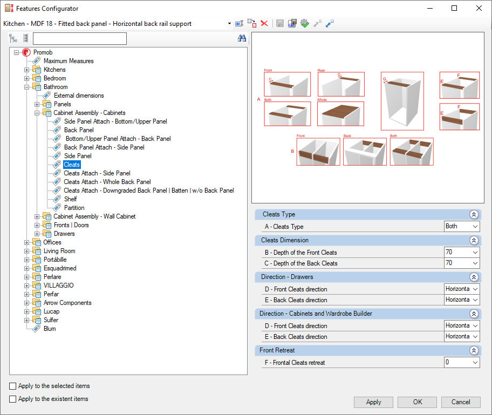Enable Apply to the selected items checkbox

point(13,386)
